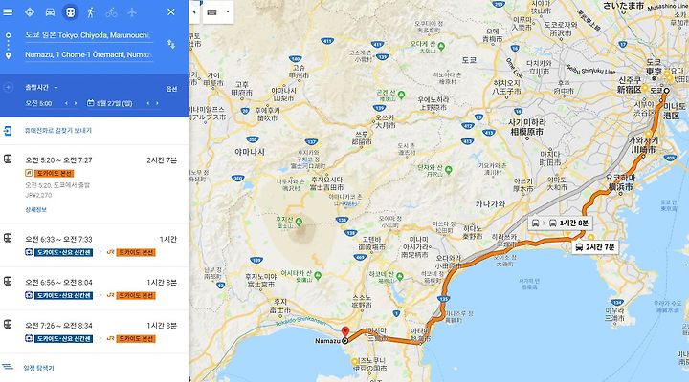
Task: Step the departure time forward
Action: click(76, 103)
